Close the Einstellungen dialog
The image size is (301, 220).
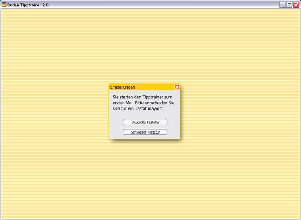point(177,87)
